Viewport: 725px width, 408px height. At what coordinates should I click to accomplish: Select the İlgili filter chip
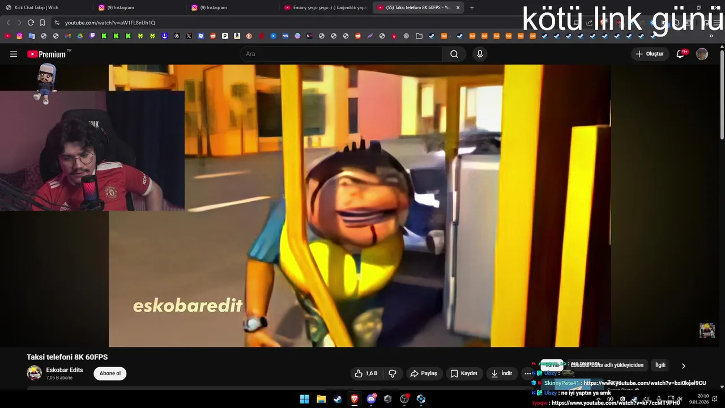pyautogui.click(x=660, y=365)
